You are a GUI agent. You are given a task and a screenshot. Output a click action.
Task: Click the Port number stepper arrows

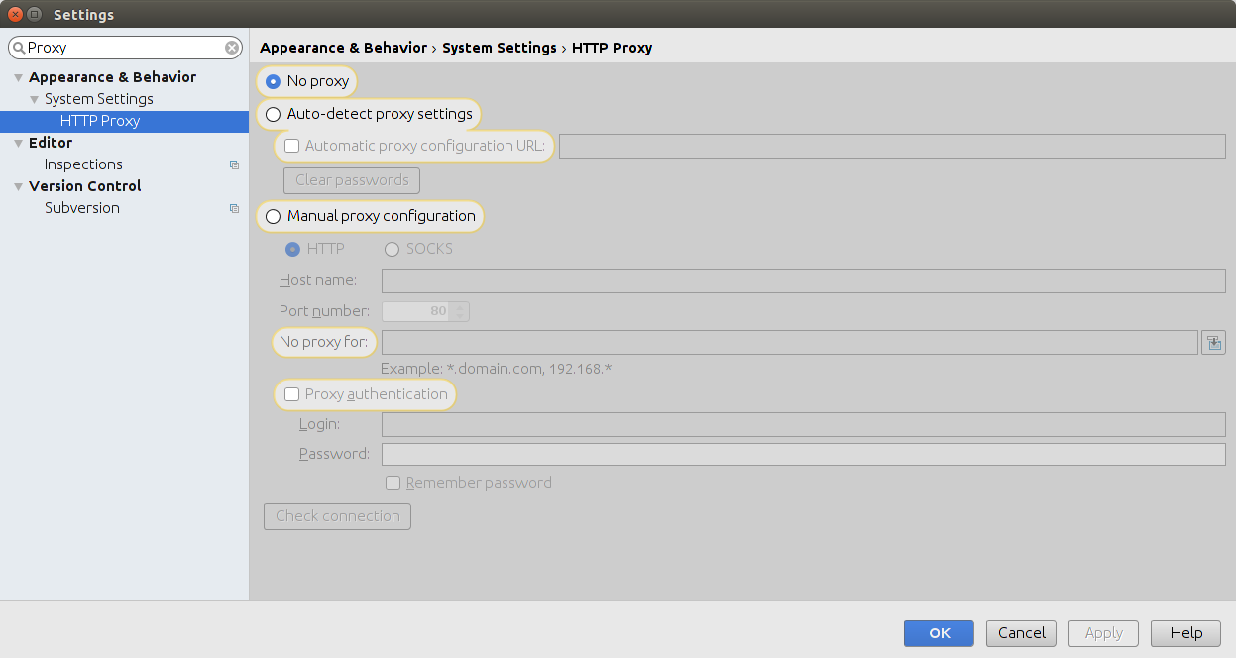pos(460,311)
